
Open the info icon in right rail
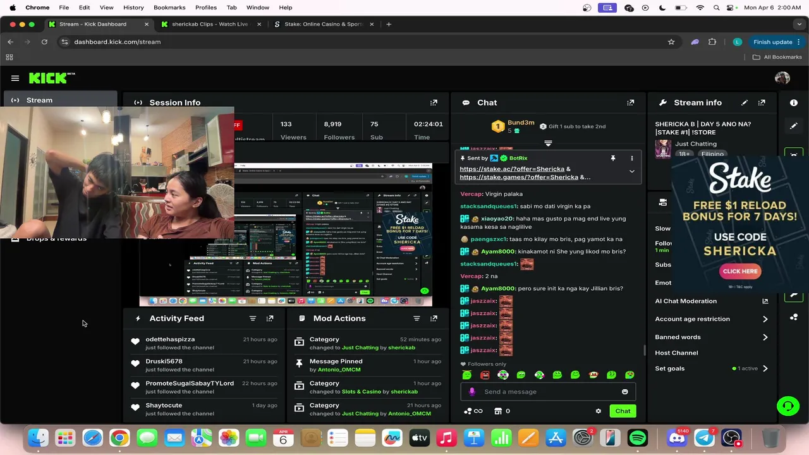coord(794,102)
